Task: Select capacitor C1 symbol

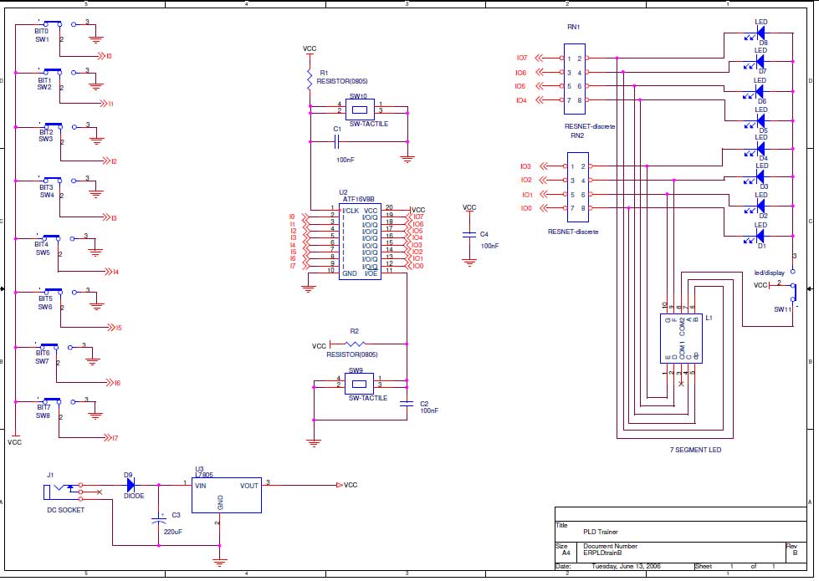Action: point(337,141)
